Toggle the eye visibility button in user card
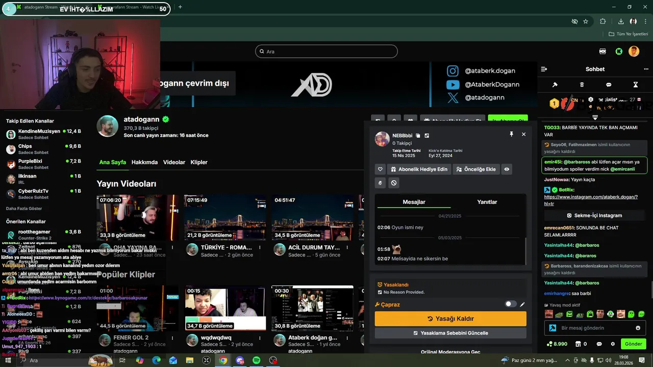653x367 pixels. click(507, 169)
